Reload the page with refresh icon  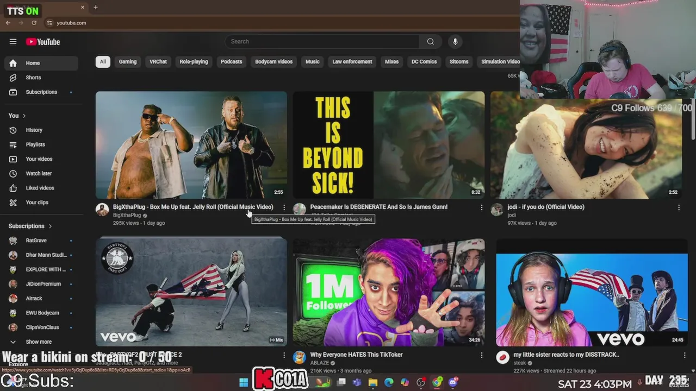coord(34,23)
